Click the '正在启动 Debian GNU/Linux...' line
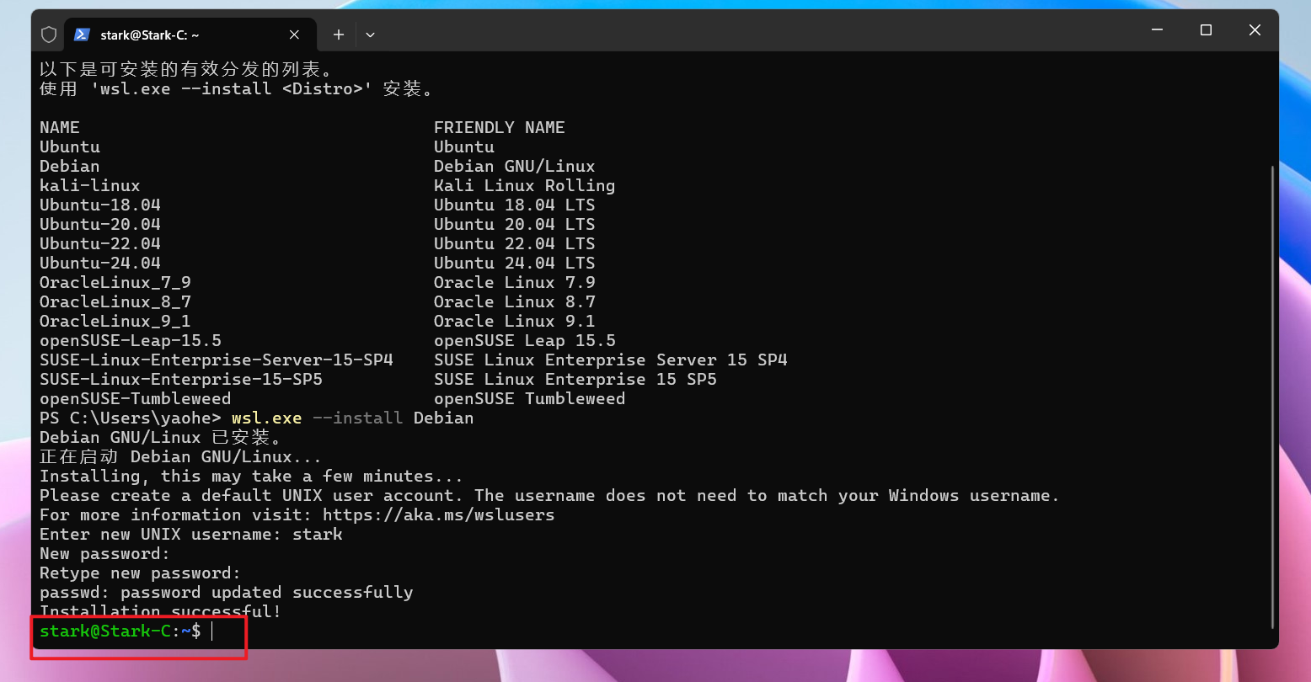Image resolution: width=1311 pixels, height=682 pixels. point(181,456)
